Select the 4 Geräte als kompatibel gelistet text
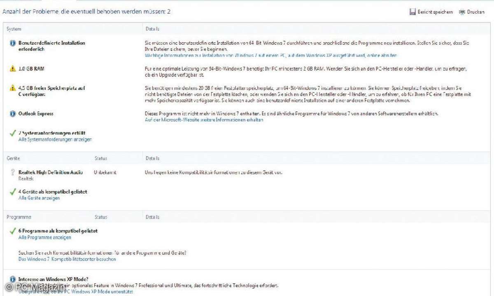The height and width of the screenshot is (296, 494). coord(53,192)
